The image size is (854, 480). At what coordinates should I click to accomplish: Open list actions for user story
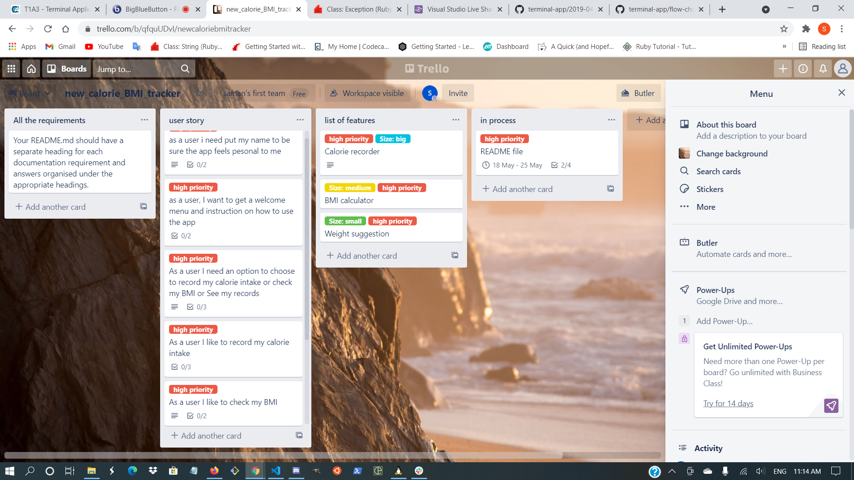[x=300, y=120]
